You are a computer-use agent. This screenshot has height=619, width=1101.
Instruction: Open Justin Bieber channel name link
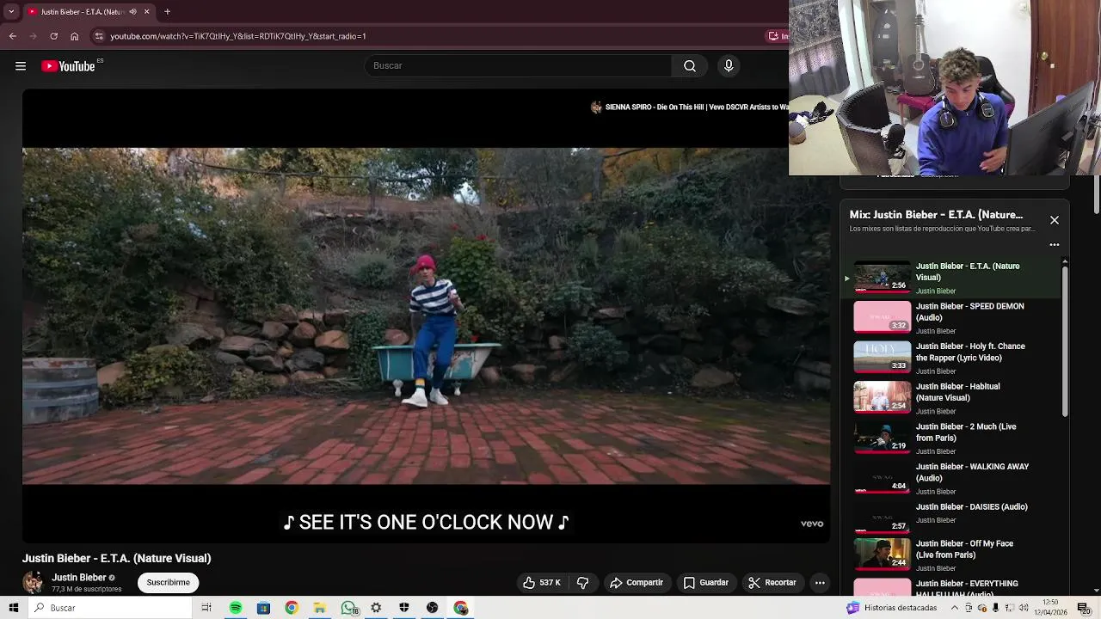coord(78,578)
